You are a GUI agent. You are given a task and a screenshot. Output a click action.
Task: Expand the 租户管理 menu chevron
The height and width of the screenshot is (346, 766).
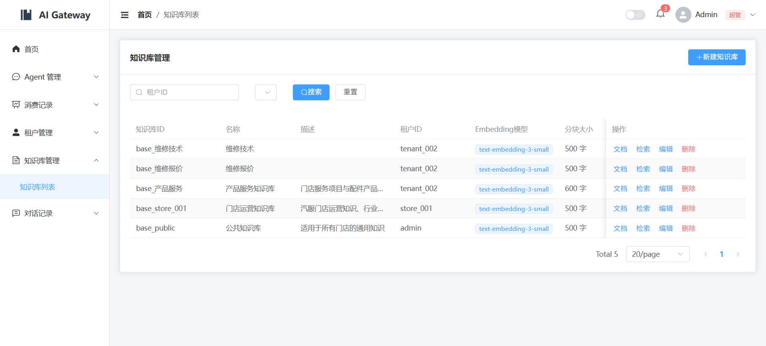coord(96,133)
